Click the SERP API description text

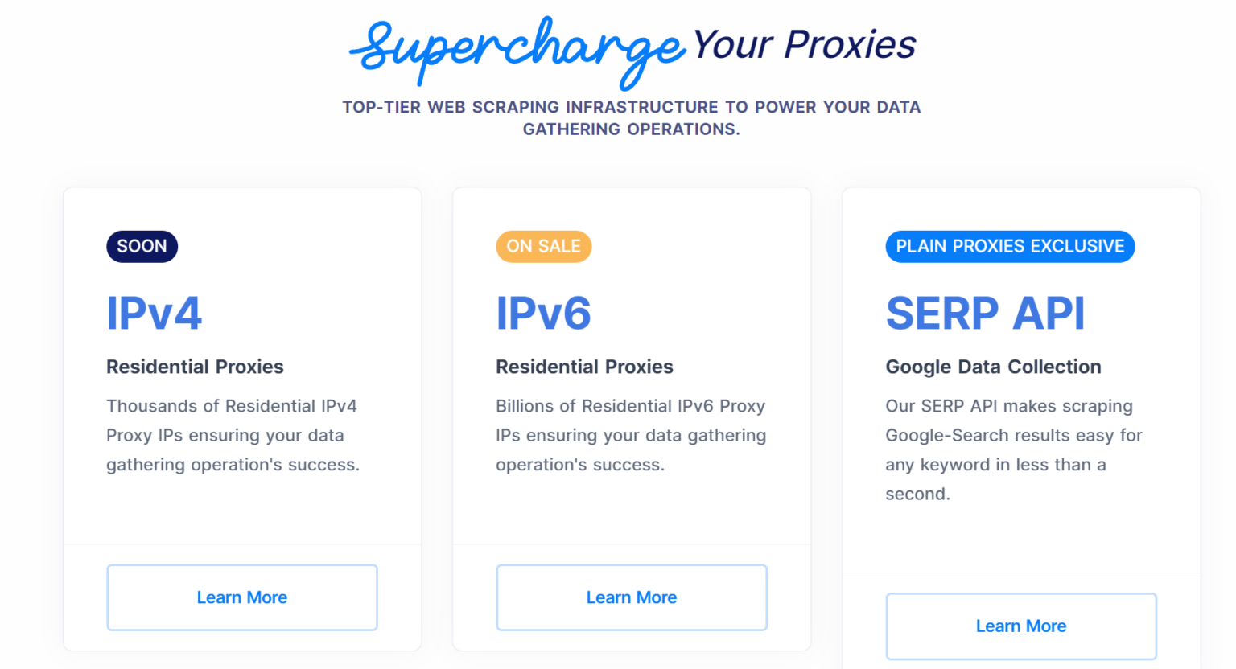1014,449
